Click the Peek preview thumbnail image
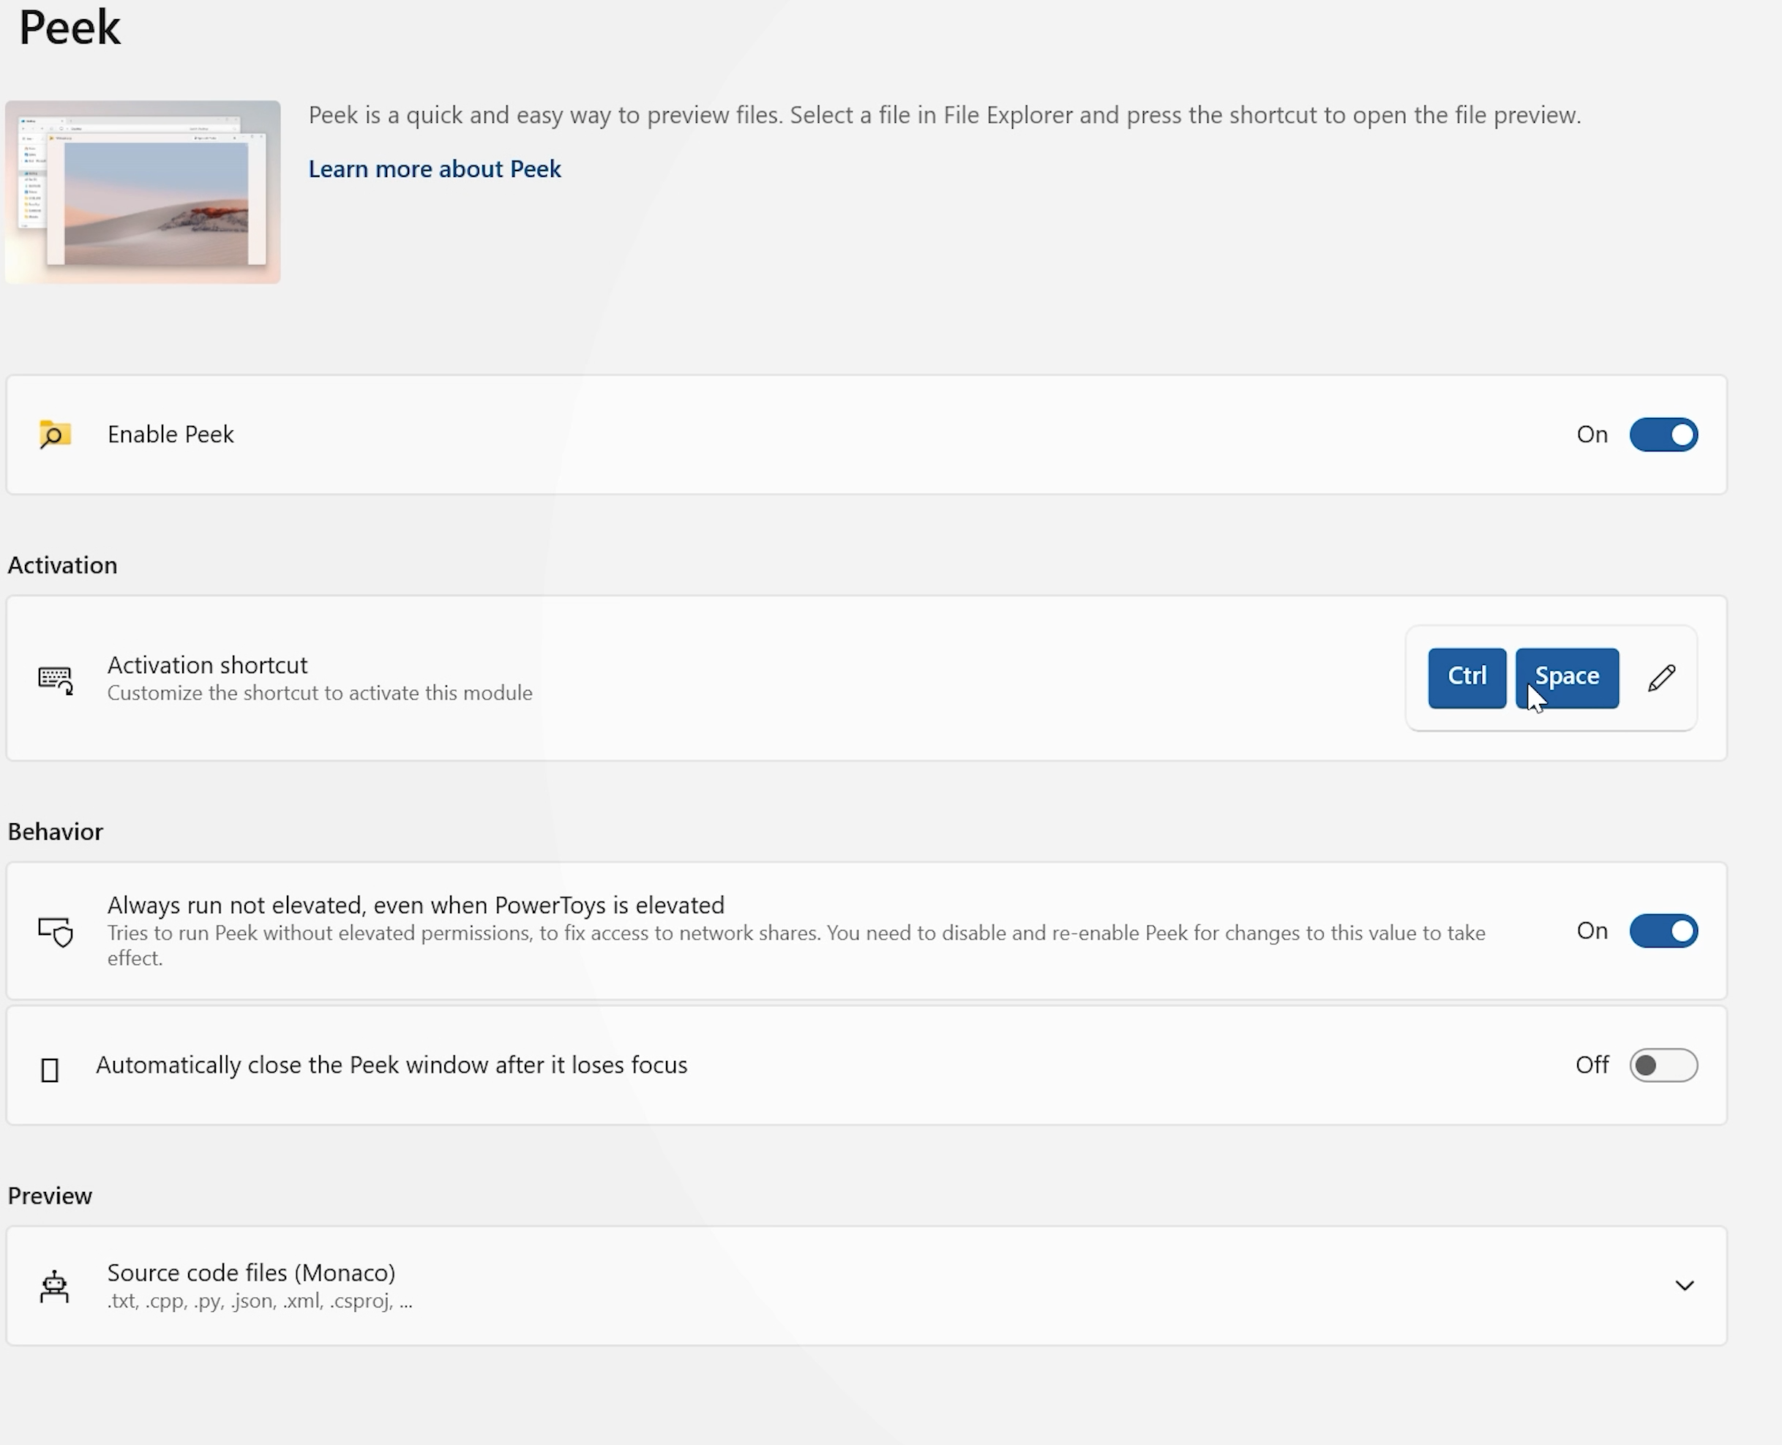 click(x=143, y=192)
